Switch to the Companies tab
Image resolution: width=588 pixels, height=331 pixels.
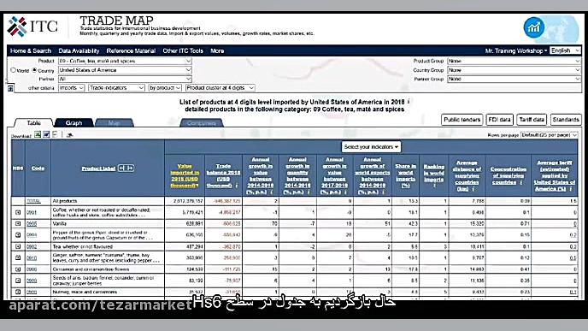click(202, 122)
